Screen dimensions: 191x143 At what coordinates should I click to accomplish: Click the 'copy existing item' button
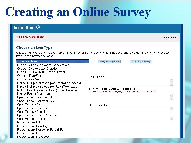point(109,61)
